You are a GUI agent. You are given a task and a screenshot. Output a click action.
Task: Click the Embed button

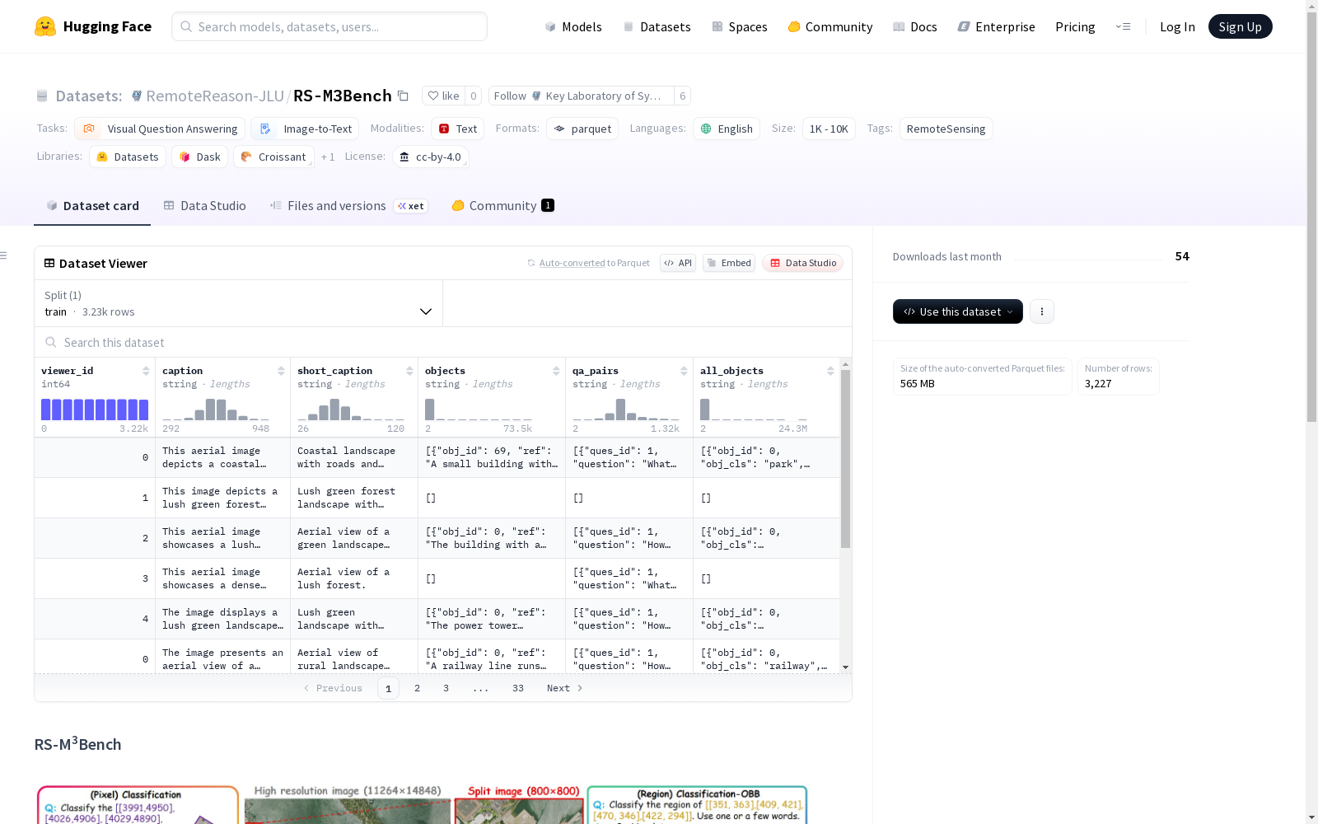click(x=729, y=263)
